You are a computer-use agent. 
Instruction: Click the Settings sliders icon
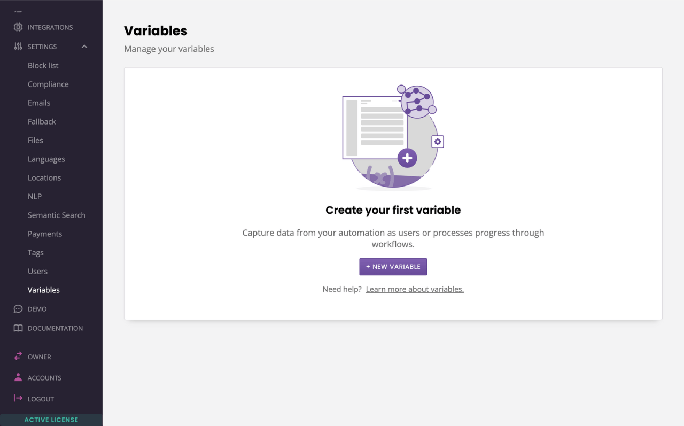pos(17,47)
